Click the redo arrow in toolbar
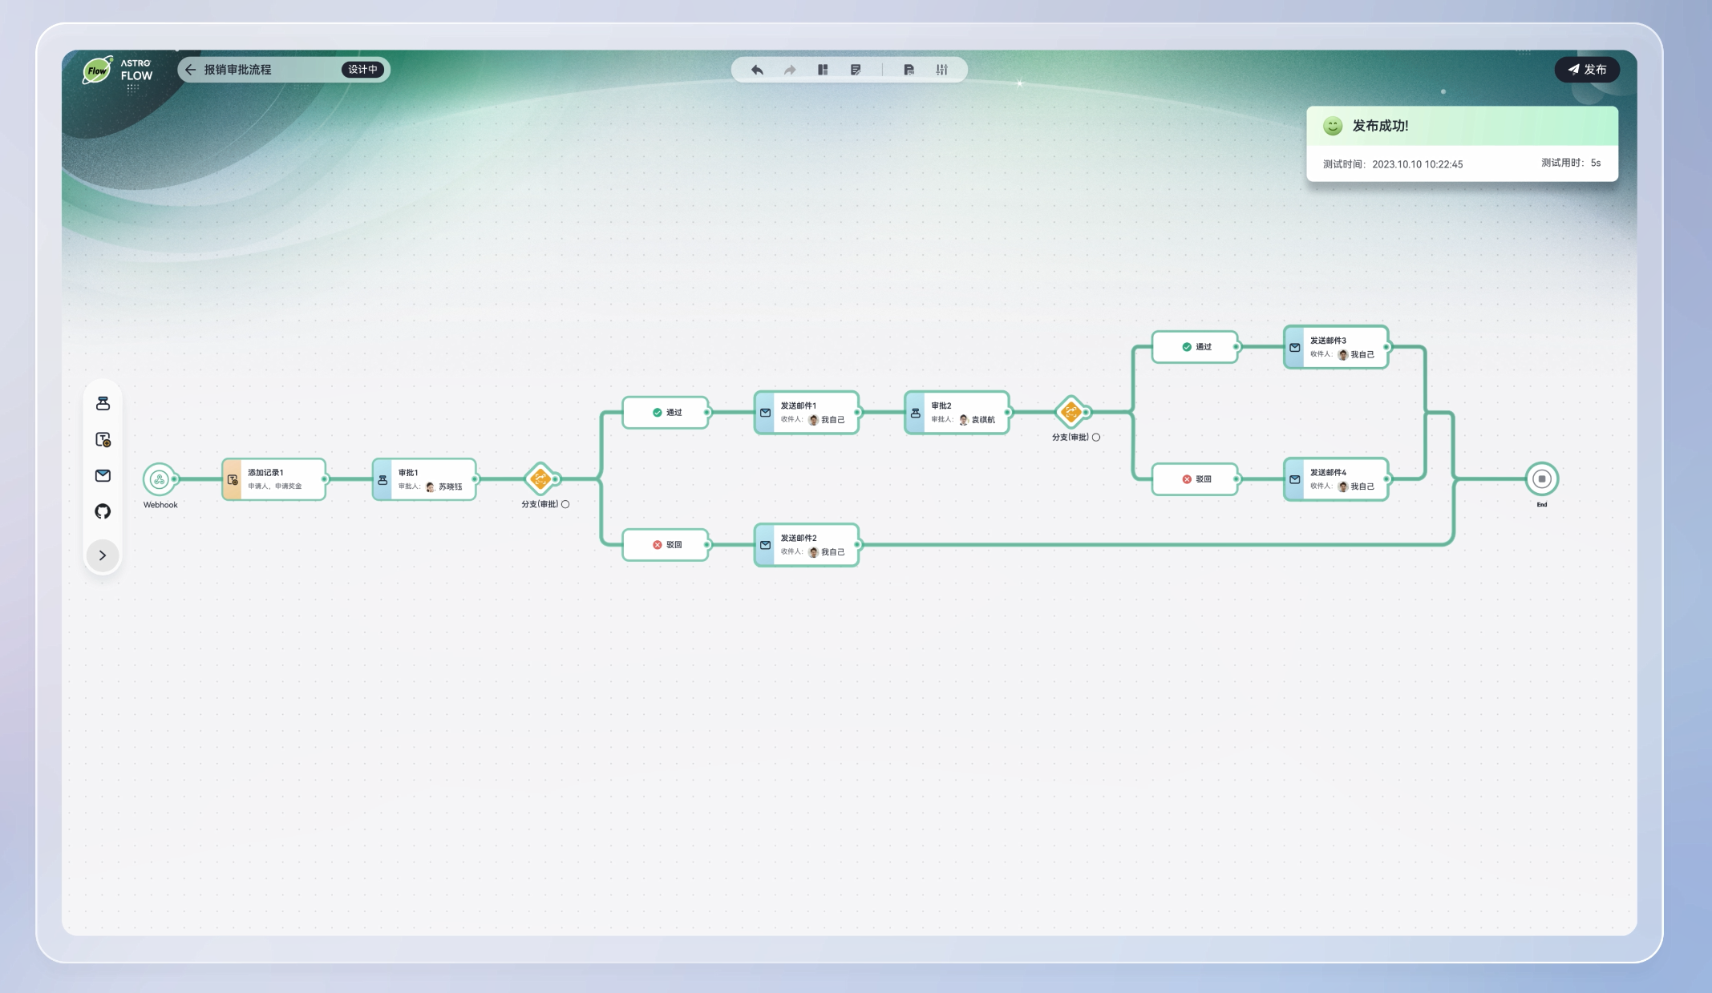 click(x=790, y=70)
